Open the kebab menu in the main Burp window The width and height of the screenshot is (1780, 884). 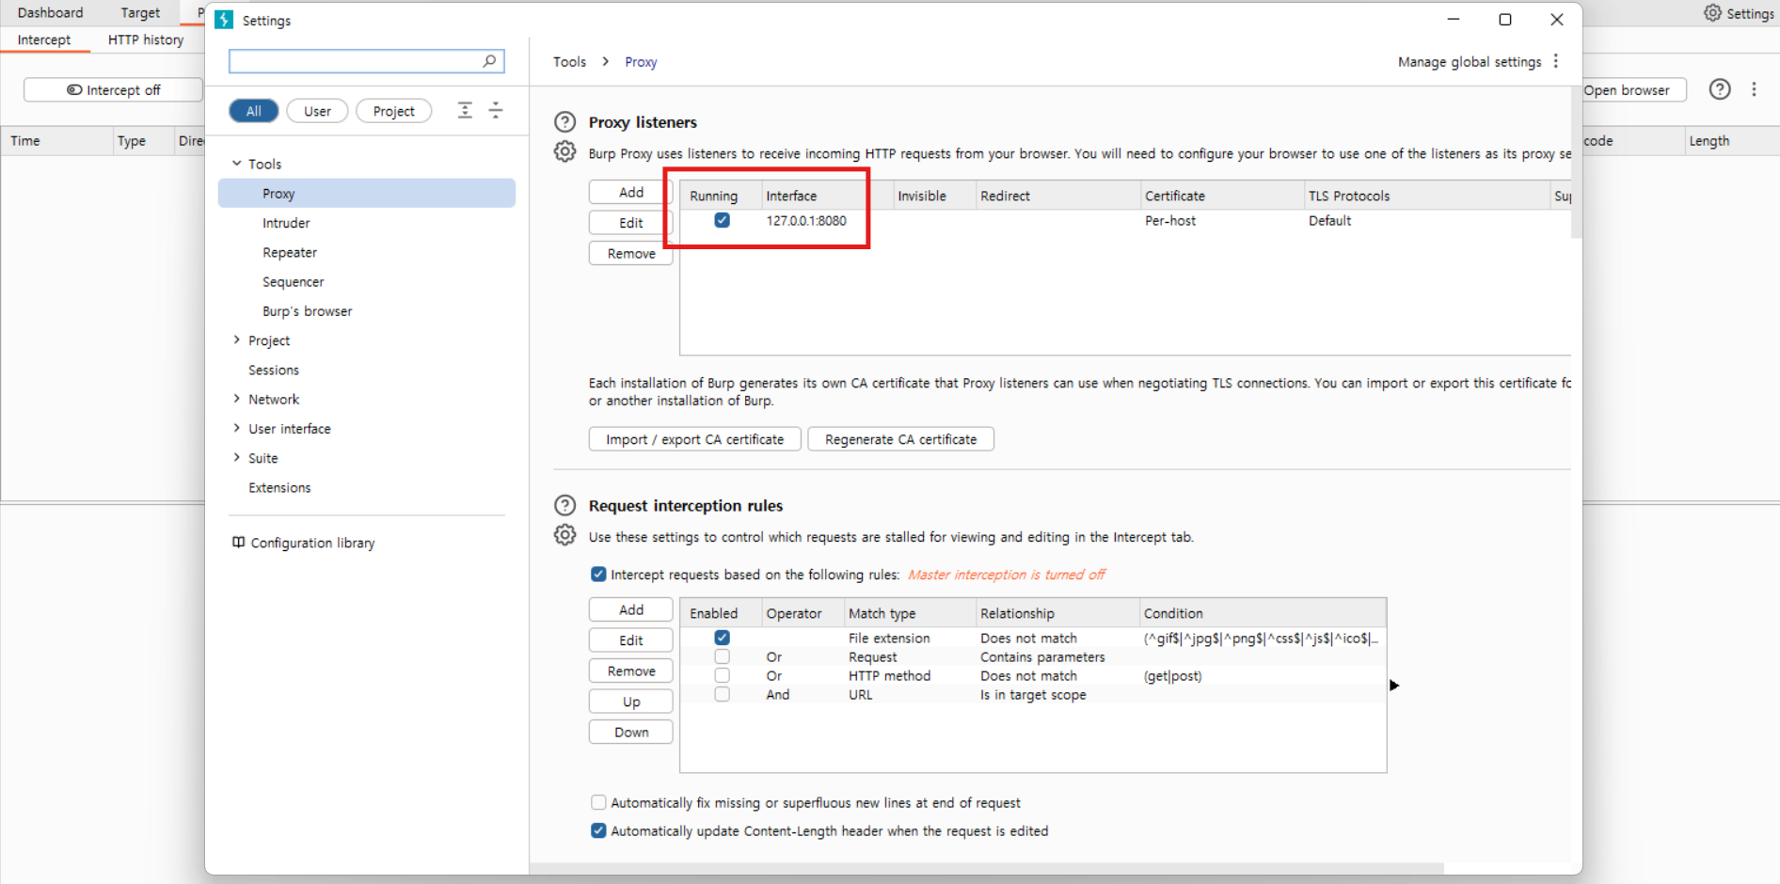(1754, 89)
